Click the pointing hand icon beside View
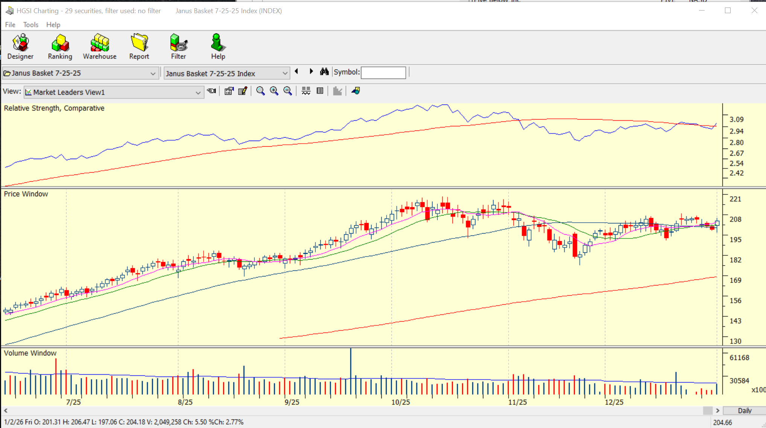 (x=212, y=91)
